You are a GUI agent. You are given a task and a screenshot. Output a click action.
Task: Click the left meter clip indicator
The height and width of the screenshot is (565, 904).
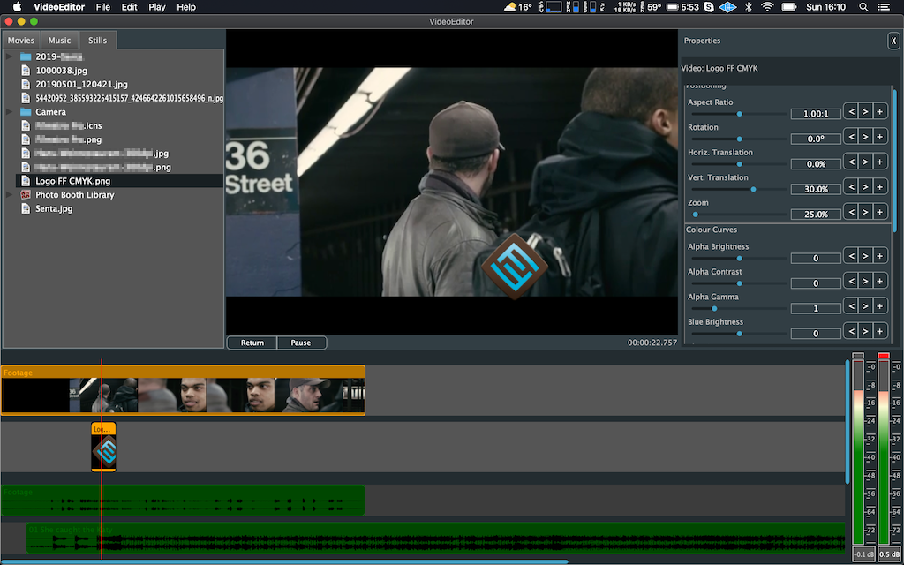click(x=858, y=356)
